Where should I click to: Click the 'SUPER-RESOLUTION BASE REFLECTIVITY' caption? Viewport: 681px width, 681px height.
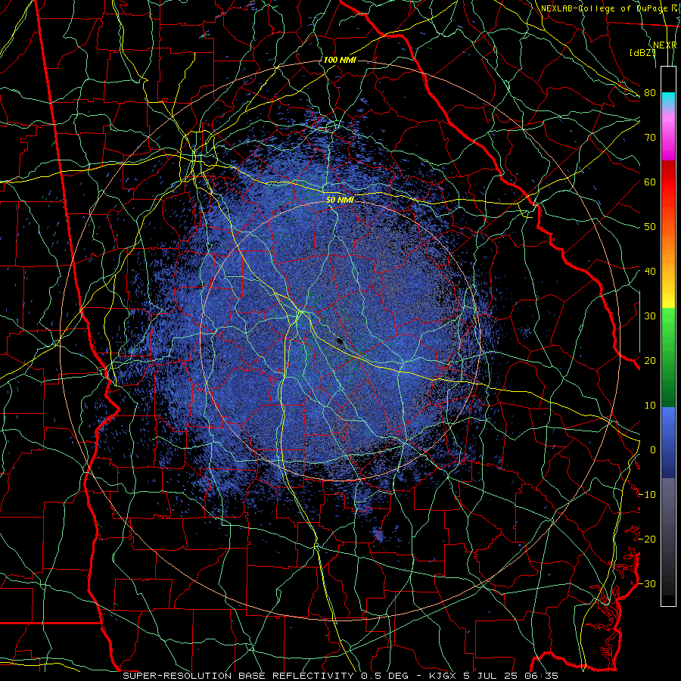pyautogui.click(x=238, y=676)
